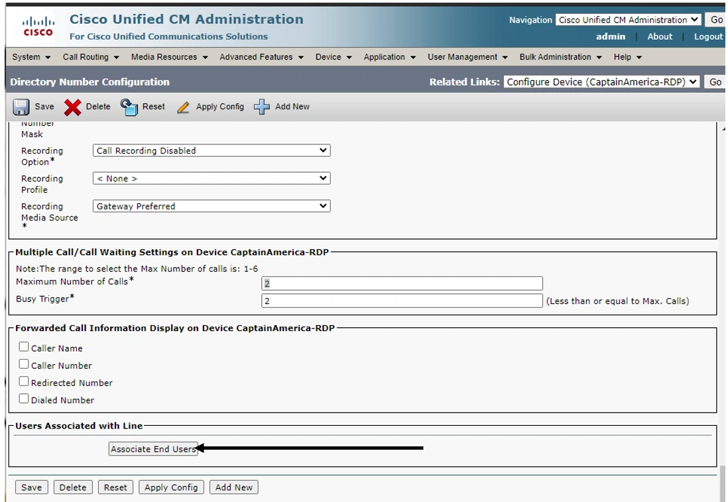Screen dimensions: 728x502
Task: Click the Apply Config pencil icon
Action: [184, 107]
